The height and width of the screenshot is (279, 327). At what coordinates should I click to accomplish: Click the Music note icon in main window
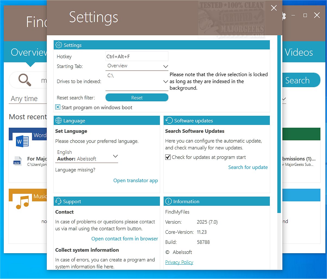(x=22, y=202)
